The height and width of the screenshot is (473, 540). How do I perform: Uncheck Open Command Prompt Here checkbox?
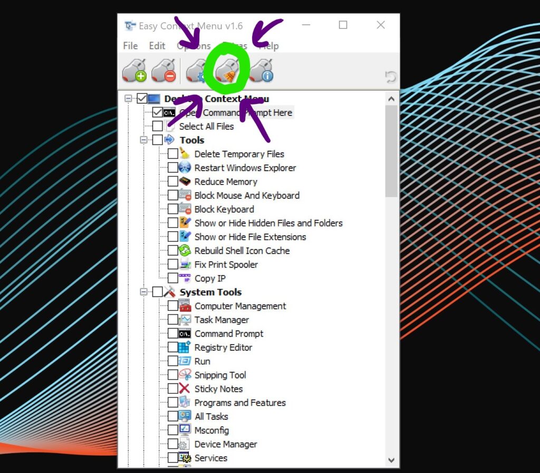pos(157,112)
